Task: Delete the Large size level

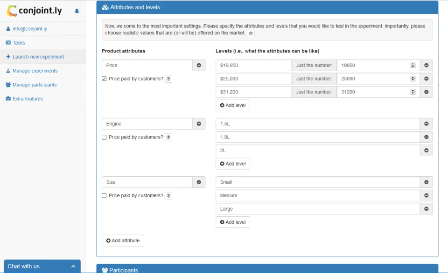Action: pos(426,209)
